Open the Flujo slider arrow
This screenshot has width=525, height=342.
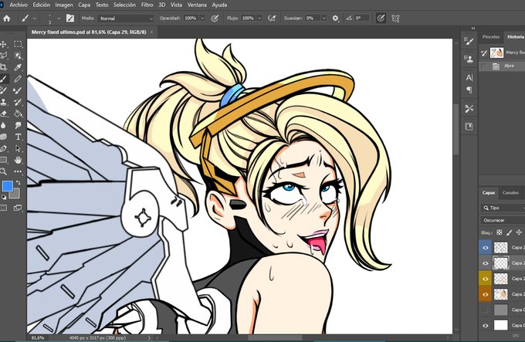(x=259, y=19)
